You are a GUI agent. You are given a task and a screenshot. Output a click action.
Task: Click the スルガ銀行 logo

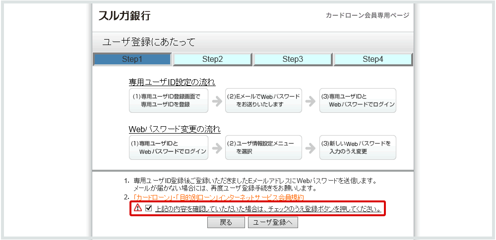[124, 15]
